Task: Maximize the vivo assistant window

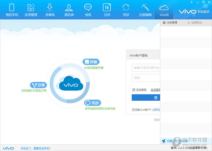Action: [204, 2]
